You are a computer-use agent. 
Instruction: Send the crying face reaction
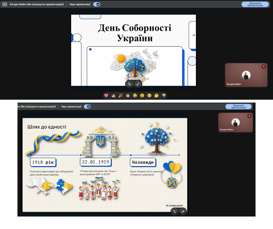click(149, 95)
